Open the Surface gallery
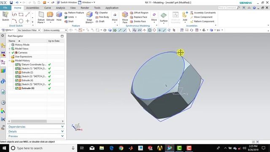270x152 pixels. 164,18
